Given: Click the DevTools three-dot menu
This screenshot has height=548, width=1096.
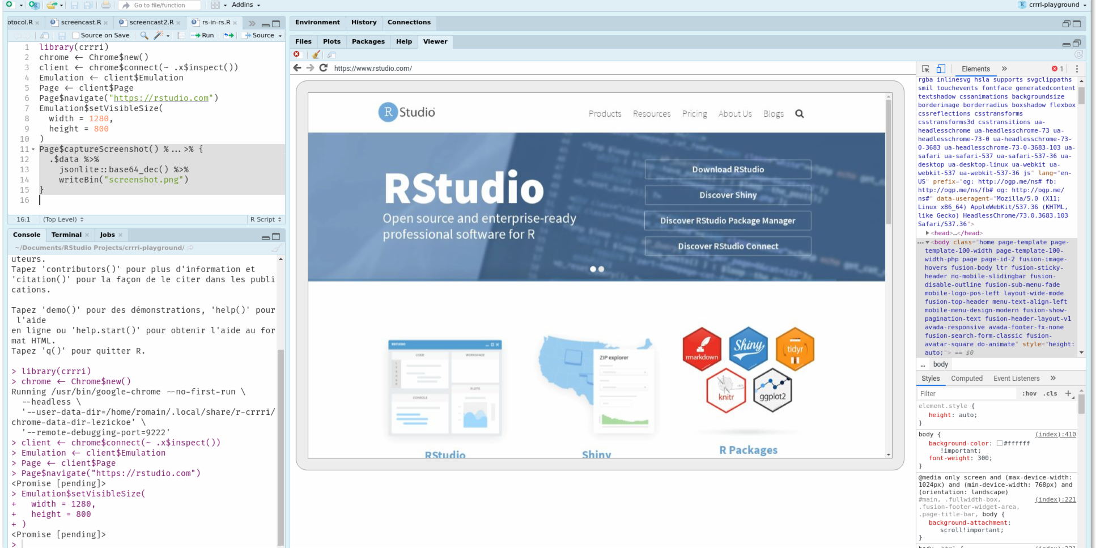Looking at the screenshot, I should (1077, 69).
